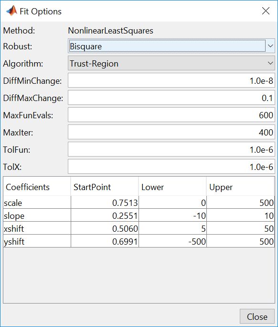Screen dimensions: 278x327
Task: Open the Robust dropdown showing Bisquare
Action: [x=171, y=46]
